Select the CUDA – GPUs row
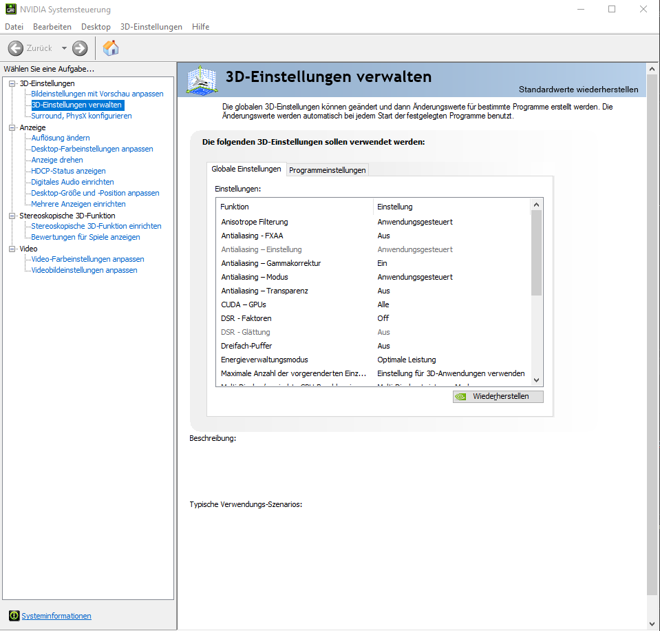The height and width of the screenshot is (631, 660). [373, 304]
